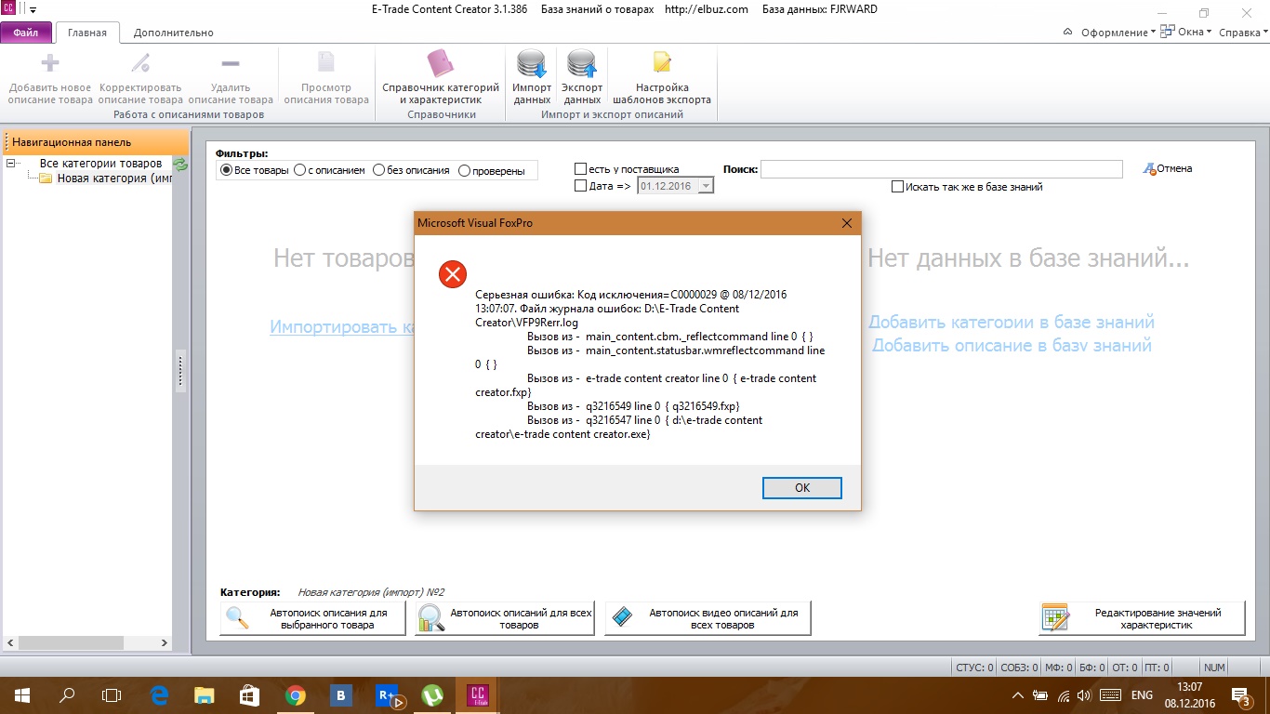Click the red error icon in FoxPro dialog

(x=452, y=273)
